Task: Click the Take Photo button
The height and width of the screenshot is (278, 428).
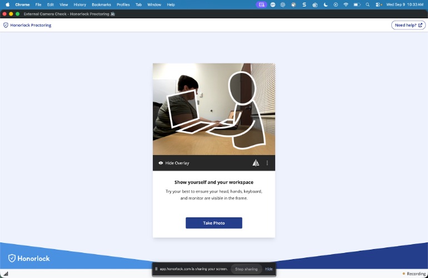Action: 214,223
